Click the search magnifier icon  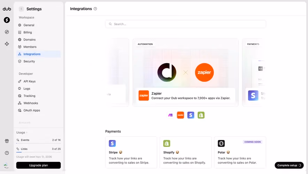110,24
